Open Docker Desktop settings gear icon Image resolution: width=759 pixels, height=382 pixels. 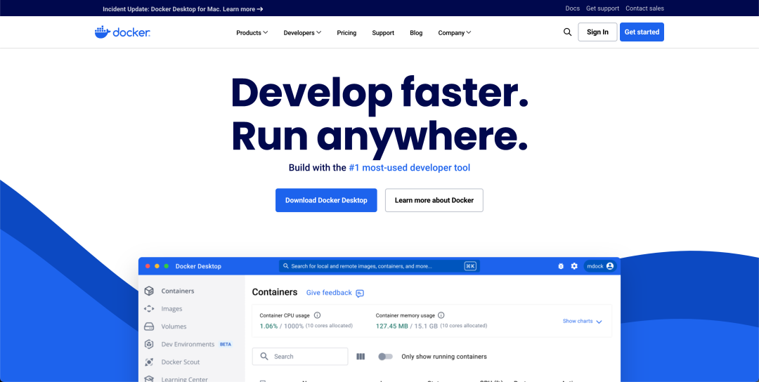coord(574,266)
